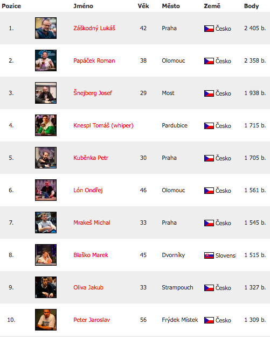
Task: Open Blaško Marek profile link
Action: tap(91, 255)
